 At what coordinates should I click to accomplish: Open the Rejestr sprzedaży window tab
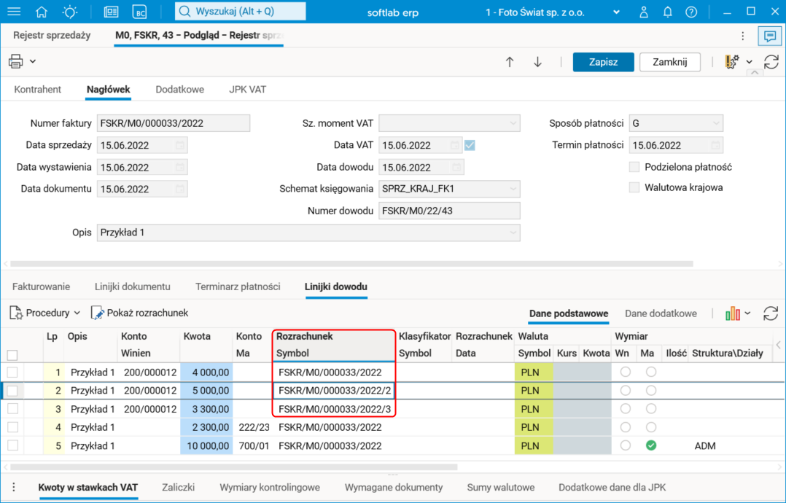point(52,36)
